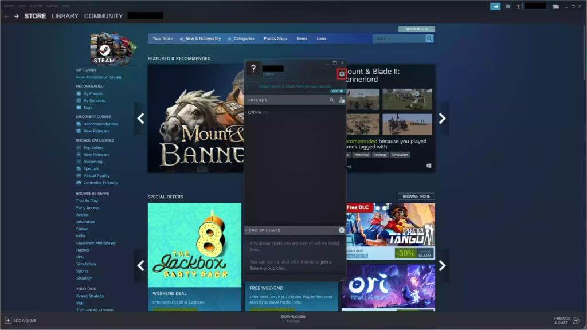The width and height of the screenshot is (587, 330).
Task: Open Now Available on Steam link
Action: 99,77
